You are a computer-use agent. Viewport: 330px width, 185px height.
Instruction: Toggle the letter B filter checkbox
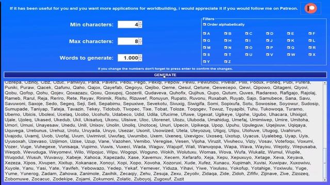click(x=226, y=33)
